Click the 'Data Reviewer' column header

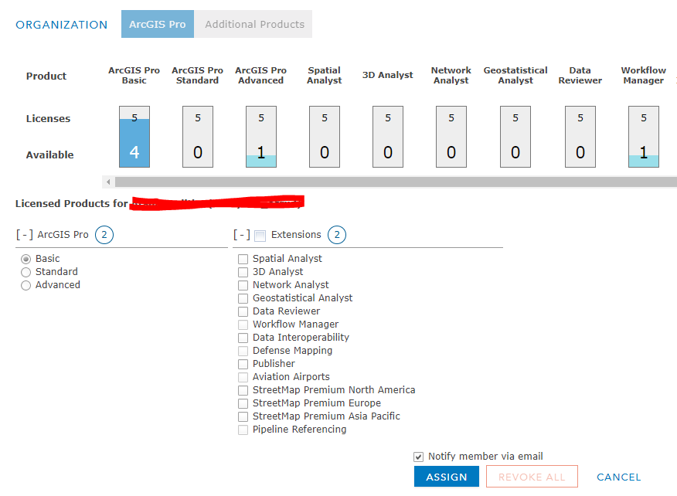580,75
